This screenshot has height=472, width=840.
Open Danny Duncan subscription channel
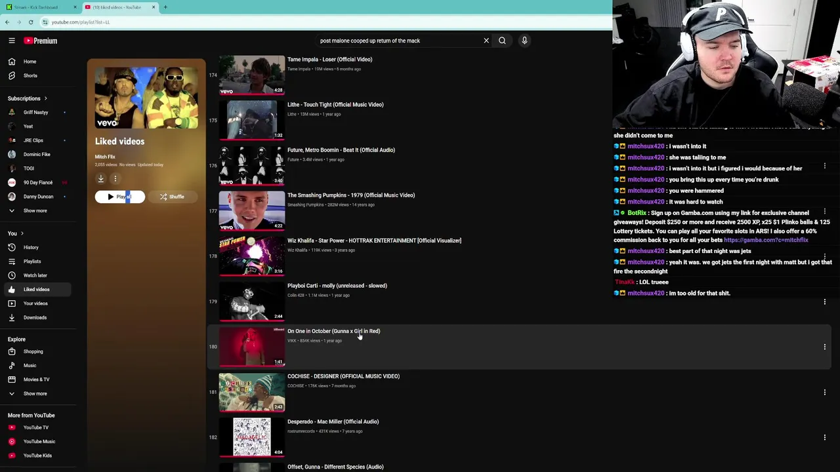pyautogui.click(x=39, y=197)
